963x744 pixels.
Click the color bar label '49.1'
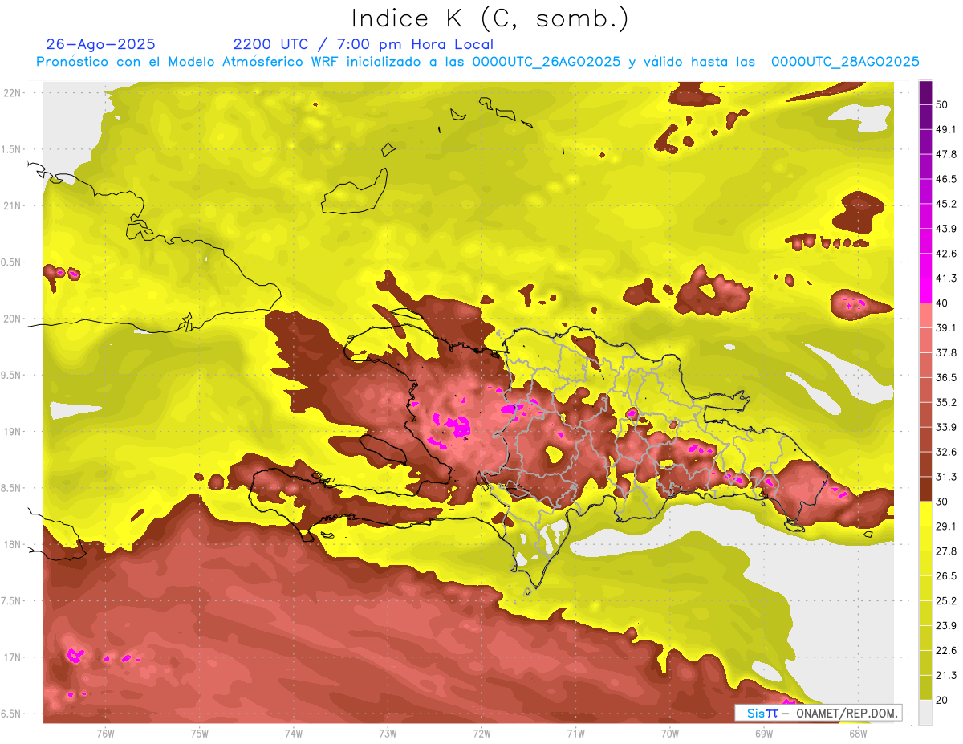pos(945,128)
